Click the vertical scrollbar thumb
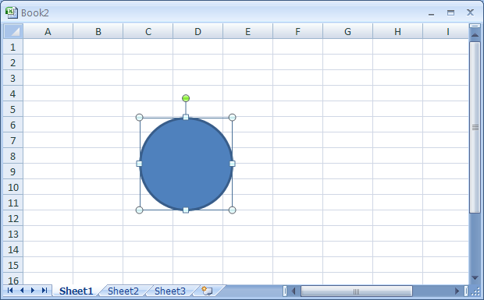This screenshot has height=300, width=484. click(x=475, y=127)
